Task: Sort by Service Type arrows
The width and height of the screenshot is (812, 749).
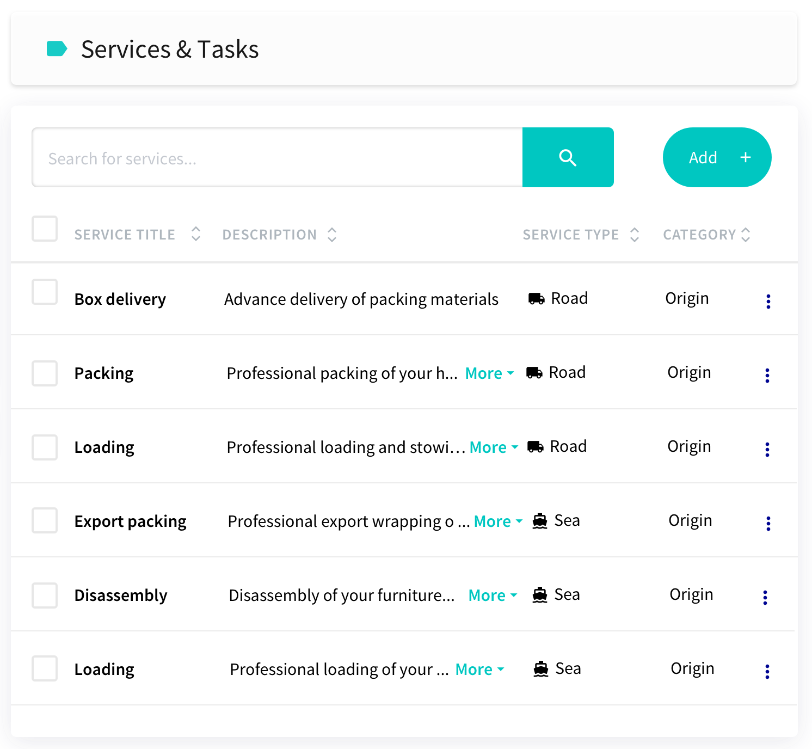Action: (x=635, y=235)
